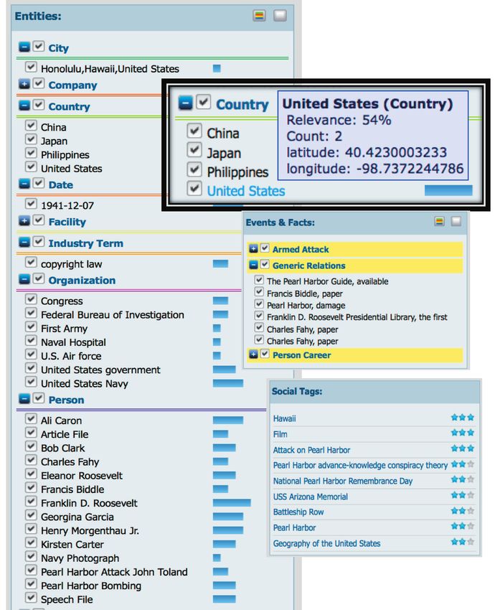The height and width of the screenshot is (610, 495).
Task: Click the gray box icon in Entities header
Action: (280, 16)
